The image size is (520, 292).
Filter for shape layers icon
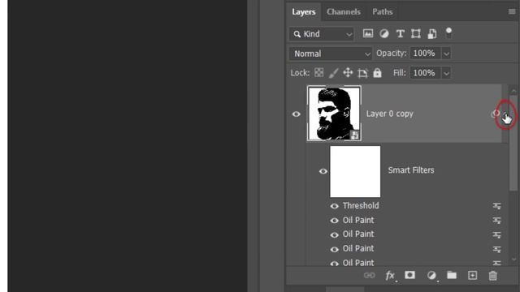click(416, 33)
